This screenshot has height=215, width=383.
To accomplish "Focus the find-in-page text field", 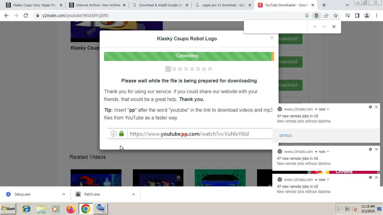I will [276, 27].
